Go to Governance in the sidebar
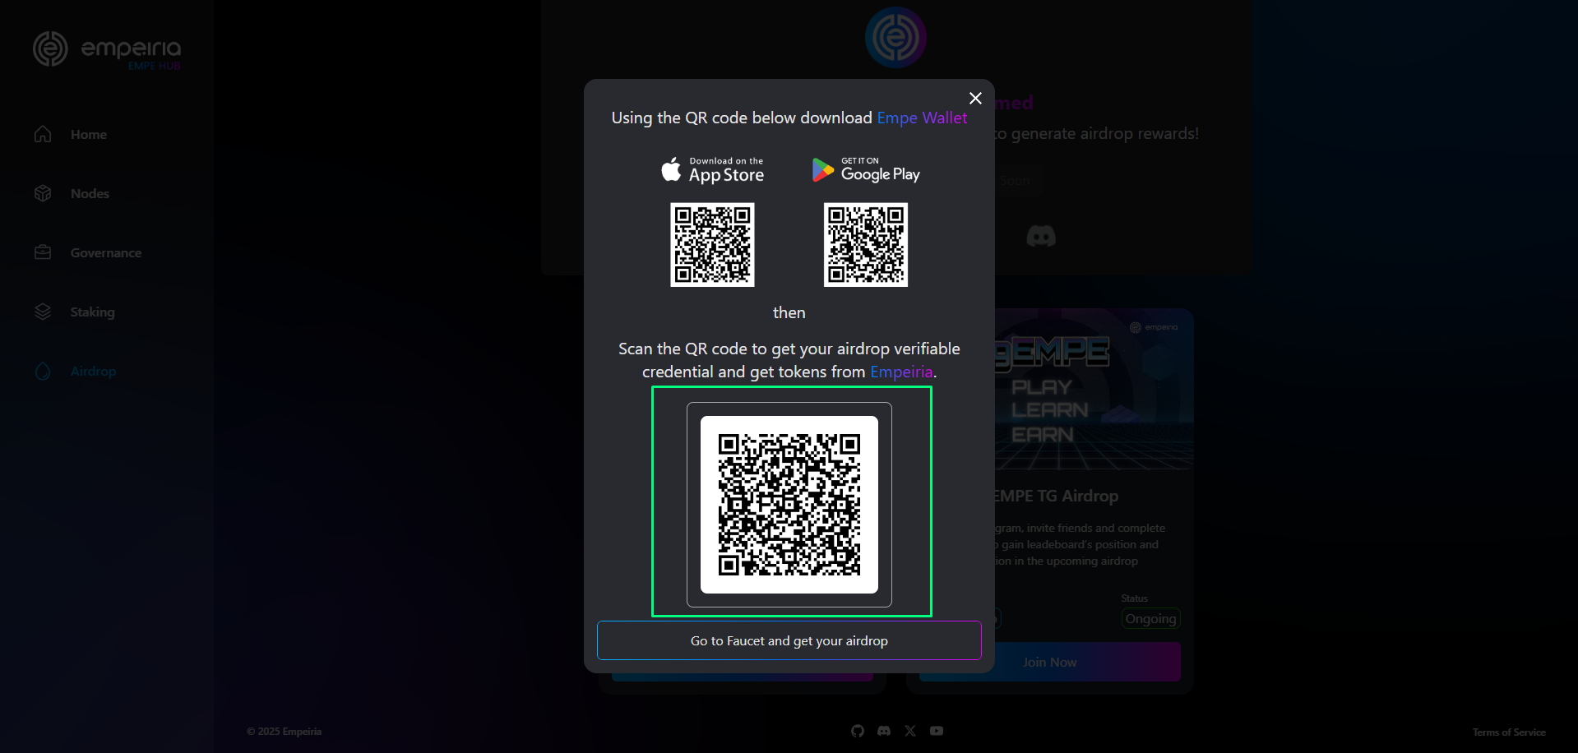Screen dimensions: 1578x753 click(x=105, y=253)
